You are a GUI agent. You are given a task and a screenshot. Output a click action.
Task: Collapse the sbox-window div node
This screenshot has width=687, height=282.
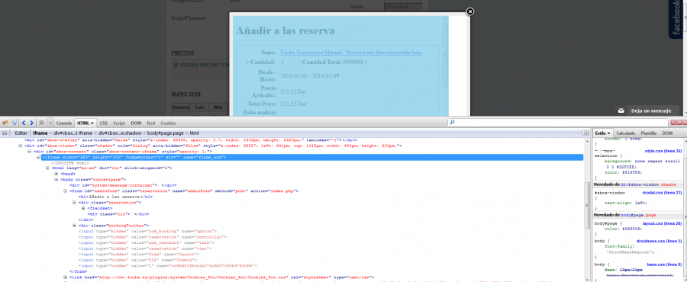point(20,146)
